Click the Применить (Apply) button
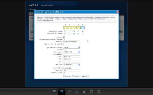Viewport: 153px width, 95px height. point(68,76)
